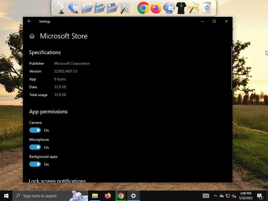
Task: Click the Total usage label
Action: point(38,95)
